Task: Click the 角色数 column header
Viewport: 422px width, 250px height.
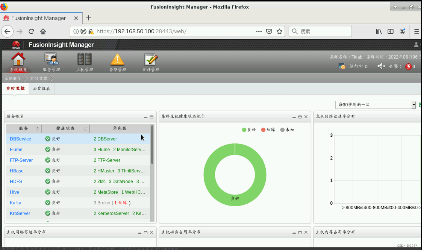Action: (x=120, y=129)
